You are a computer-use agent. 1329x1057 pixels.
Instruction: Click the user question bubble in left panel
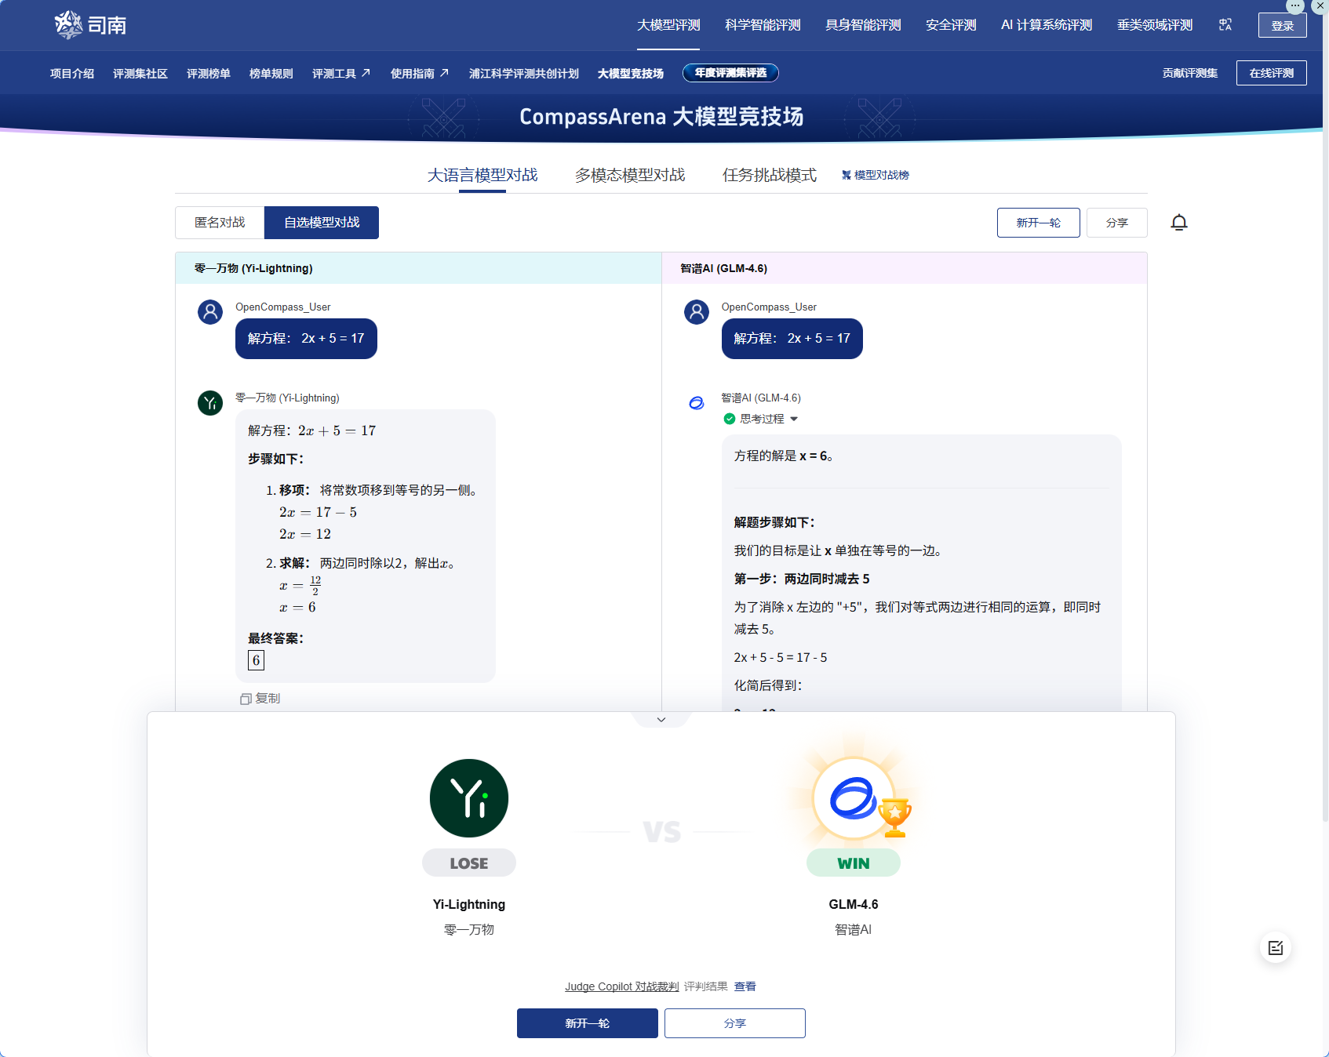[x=306, y=339]
